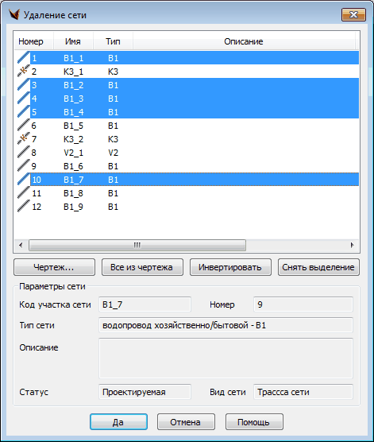This screenshot has height=442, width=374.
Task: Click the pipe icon next to B1_5
Action: click(23, 126)
